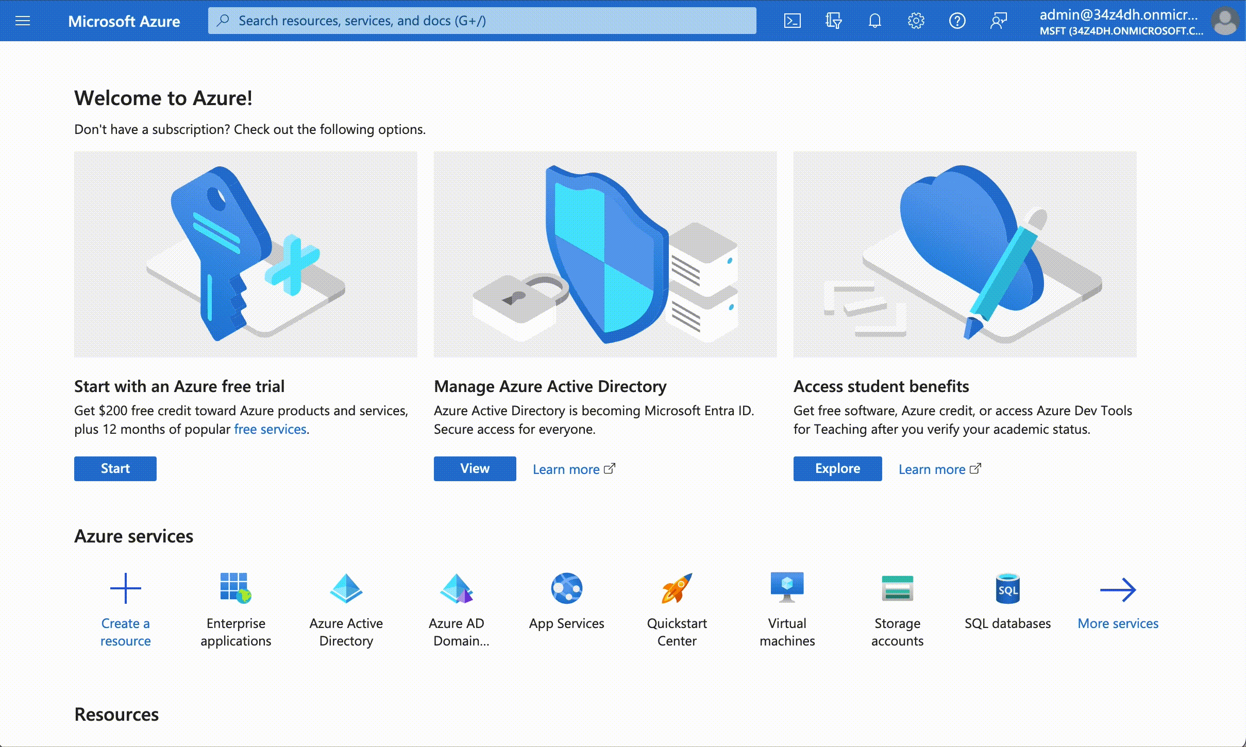The image size is (1246, 747).
Task: Click the Azure AD Domain... label
Action: (459, 632)
